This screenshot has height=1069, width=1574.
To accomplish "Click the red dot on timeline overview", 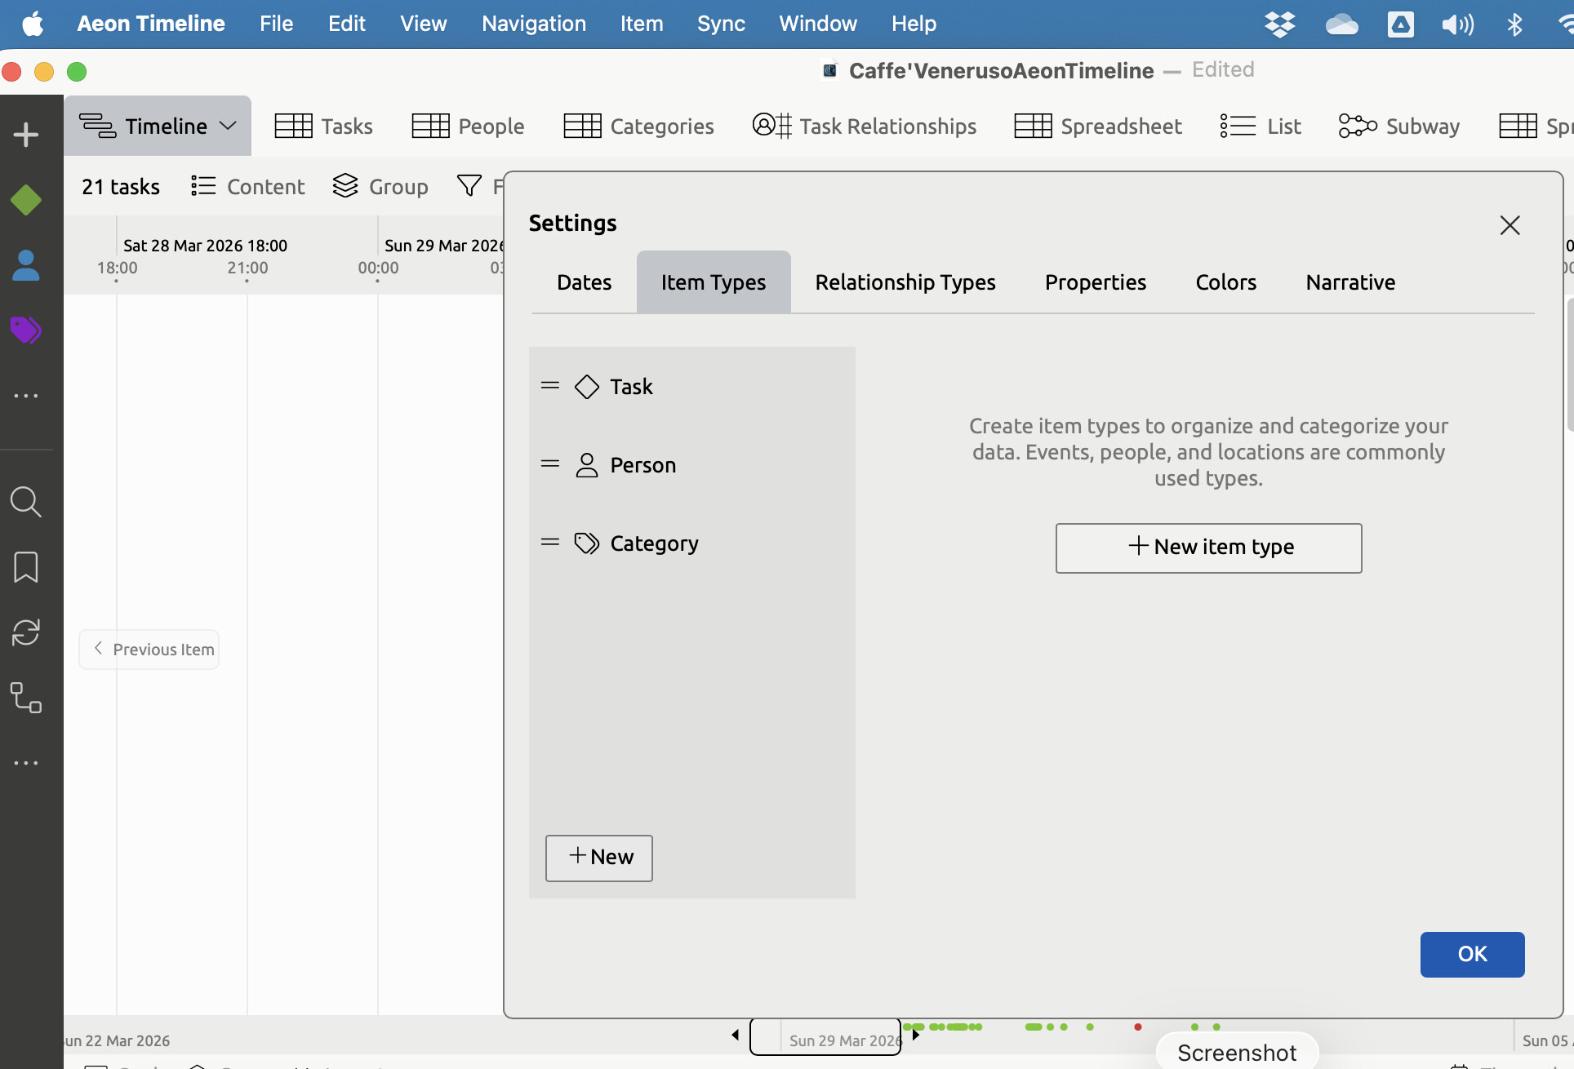I will (1137, 1027).
